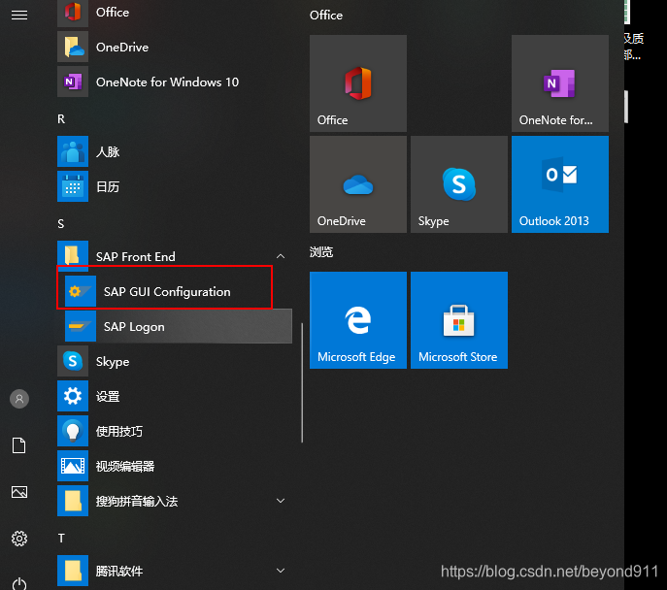Click the SAP Logon text label
Viewport: 667px width, 590px height.
click(134, 326)
